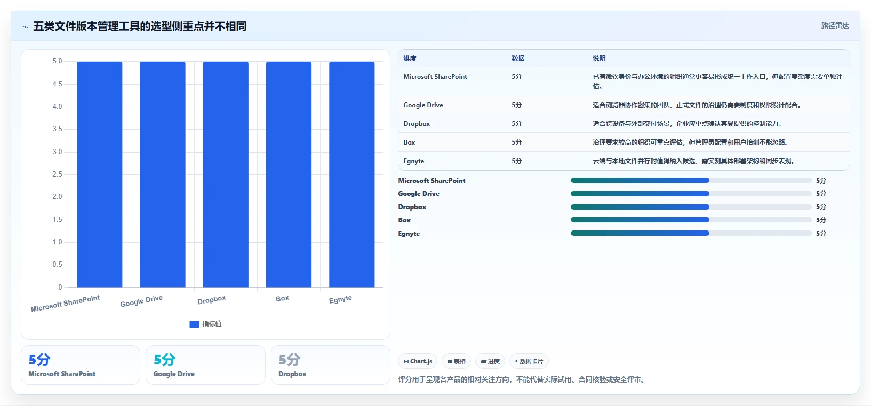Click the Box progress bar

pos(691,220)
